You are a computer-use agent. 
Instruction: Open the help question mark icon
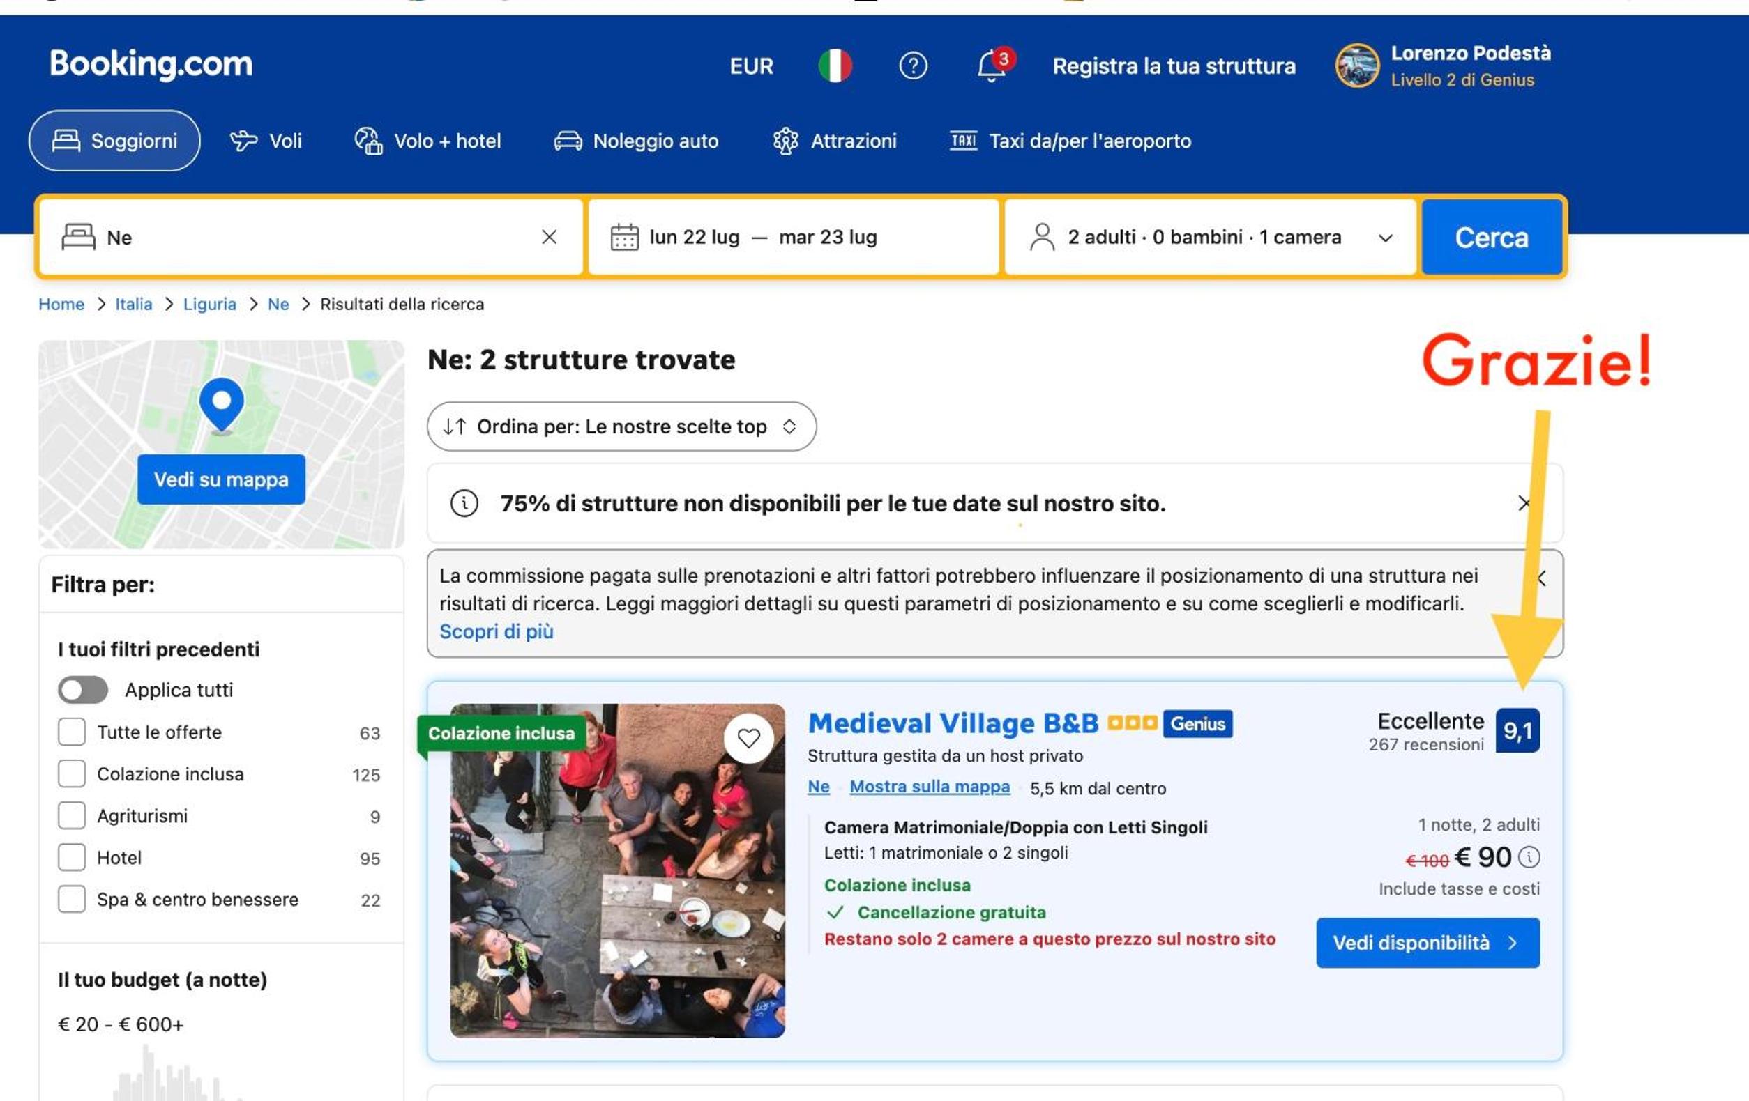tap(913, 66)
